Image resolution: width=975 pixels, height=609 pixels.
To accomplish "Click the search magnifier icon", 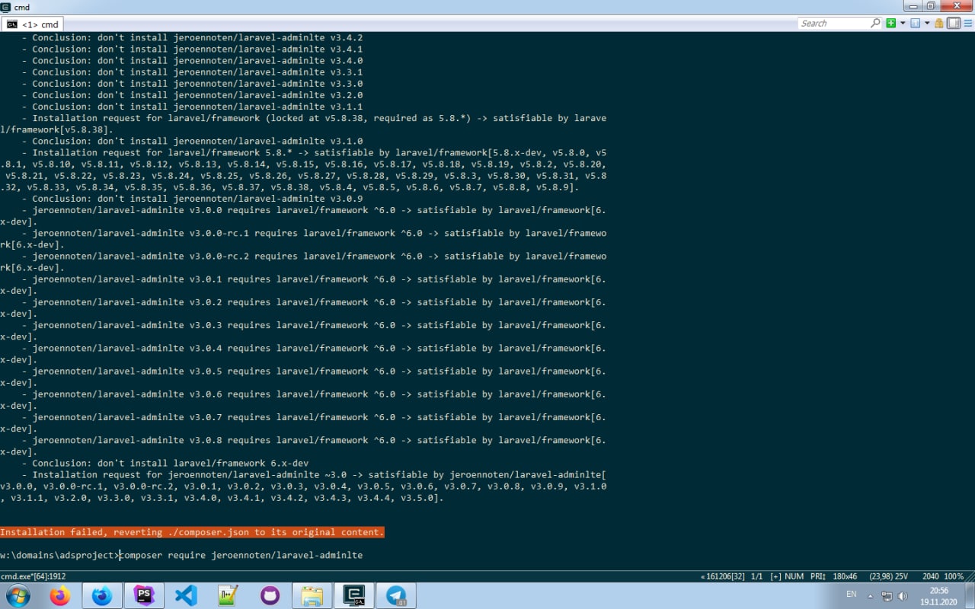I will tap(875, 23).
